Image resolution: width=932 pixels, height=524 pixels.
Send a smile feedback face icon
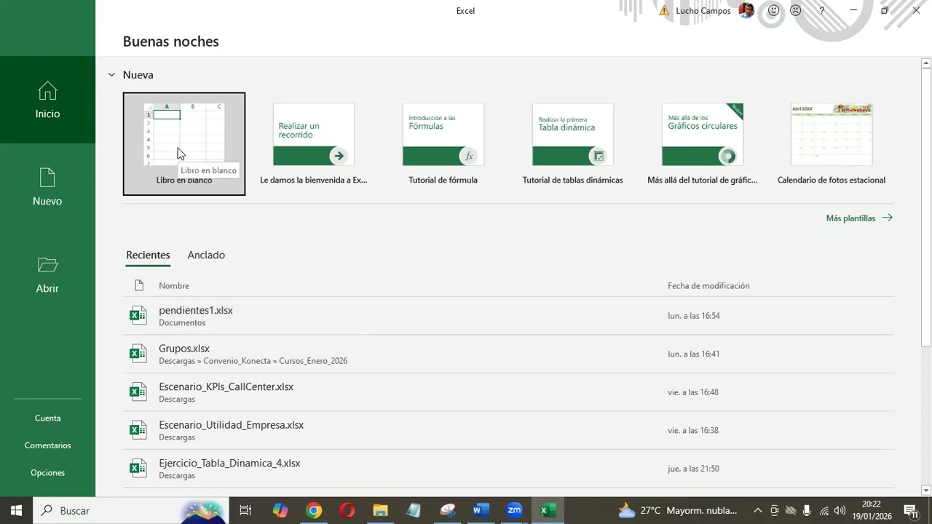pos(773,10)
